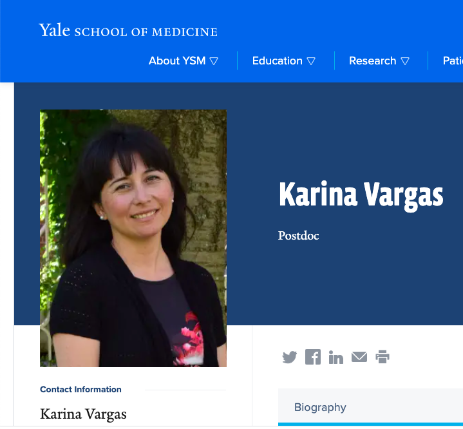Select the Contact Information section heading
463x429 pixels.
pyautogui.click(x=80, y=390)
